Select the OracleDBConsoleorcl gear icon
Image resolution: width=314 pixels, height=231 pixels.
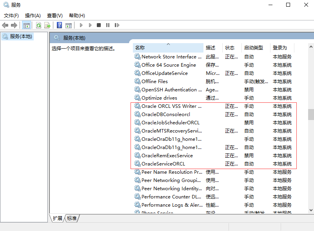point(137,114)
